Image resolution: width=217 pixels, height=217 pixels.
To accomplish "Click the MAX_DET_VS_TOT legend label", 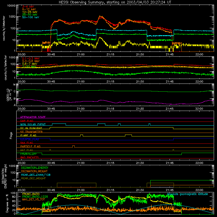I will tap(33, 199).
